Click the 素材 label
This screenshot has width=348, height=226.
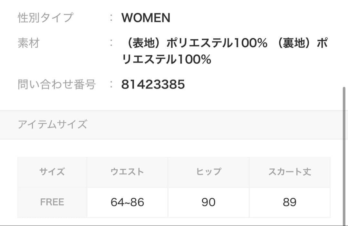click(x=28, y=43)
